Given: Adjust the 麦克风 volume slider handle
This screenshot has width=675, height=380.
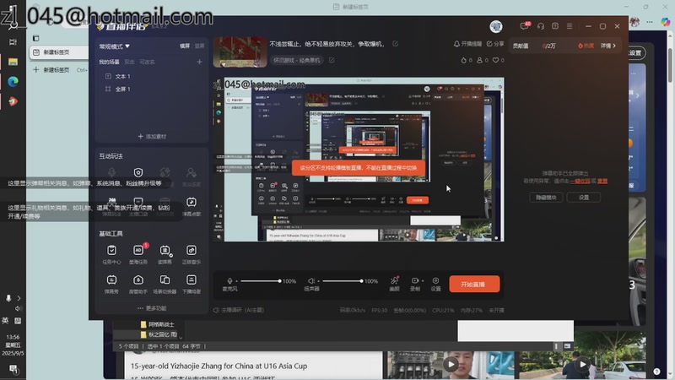Looking at the screenshot, I should coord(279,281).
